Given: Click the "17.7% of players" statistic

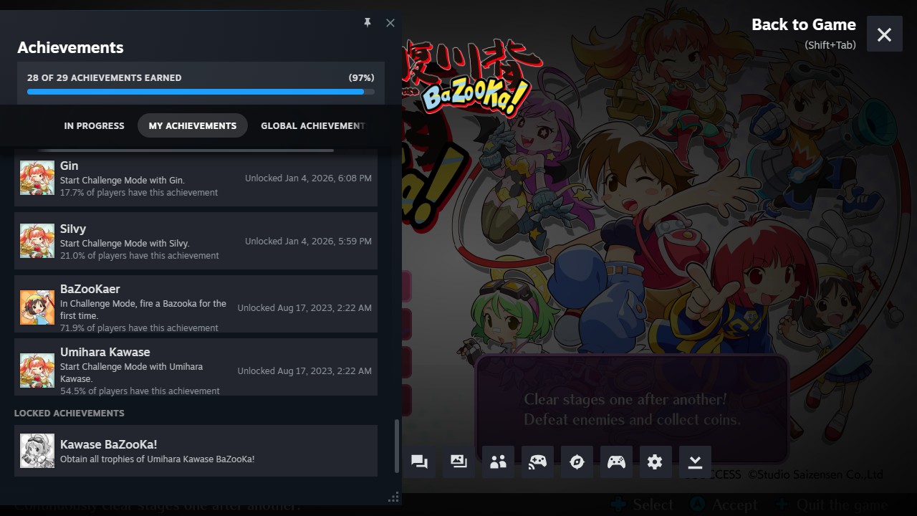Looking at the screenshot, I should click(139, 193).
